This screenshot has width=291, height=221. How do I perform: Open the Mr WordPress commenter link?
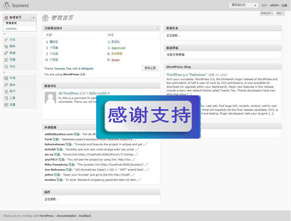(68, 93)
